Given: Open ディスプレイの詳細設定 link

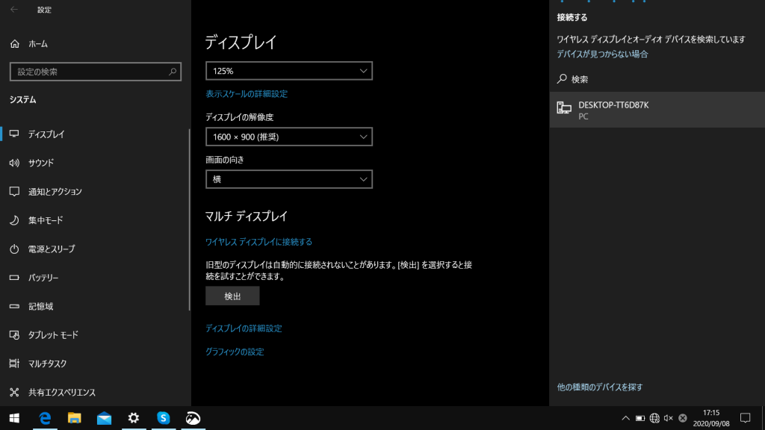Looking at the screenshot, I should pos(244,328).
